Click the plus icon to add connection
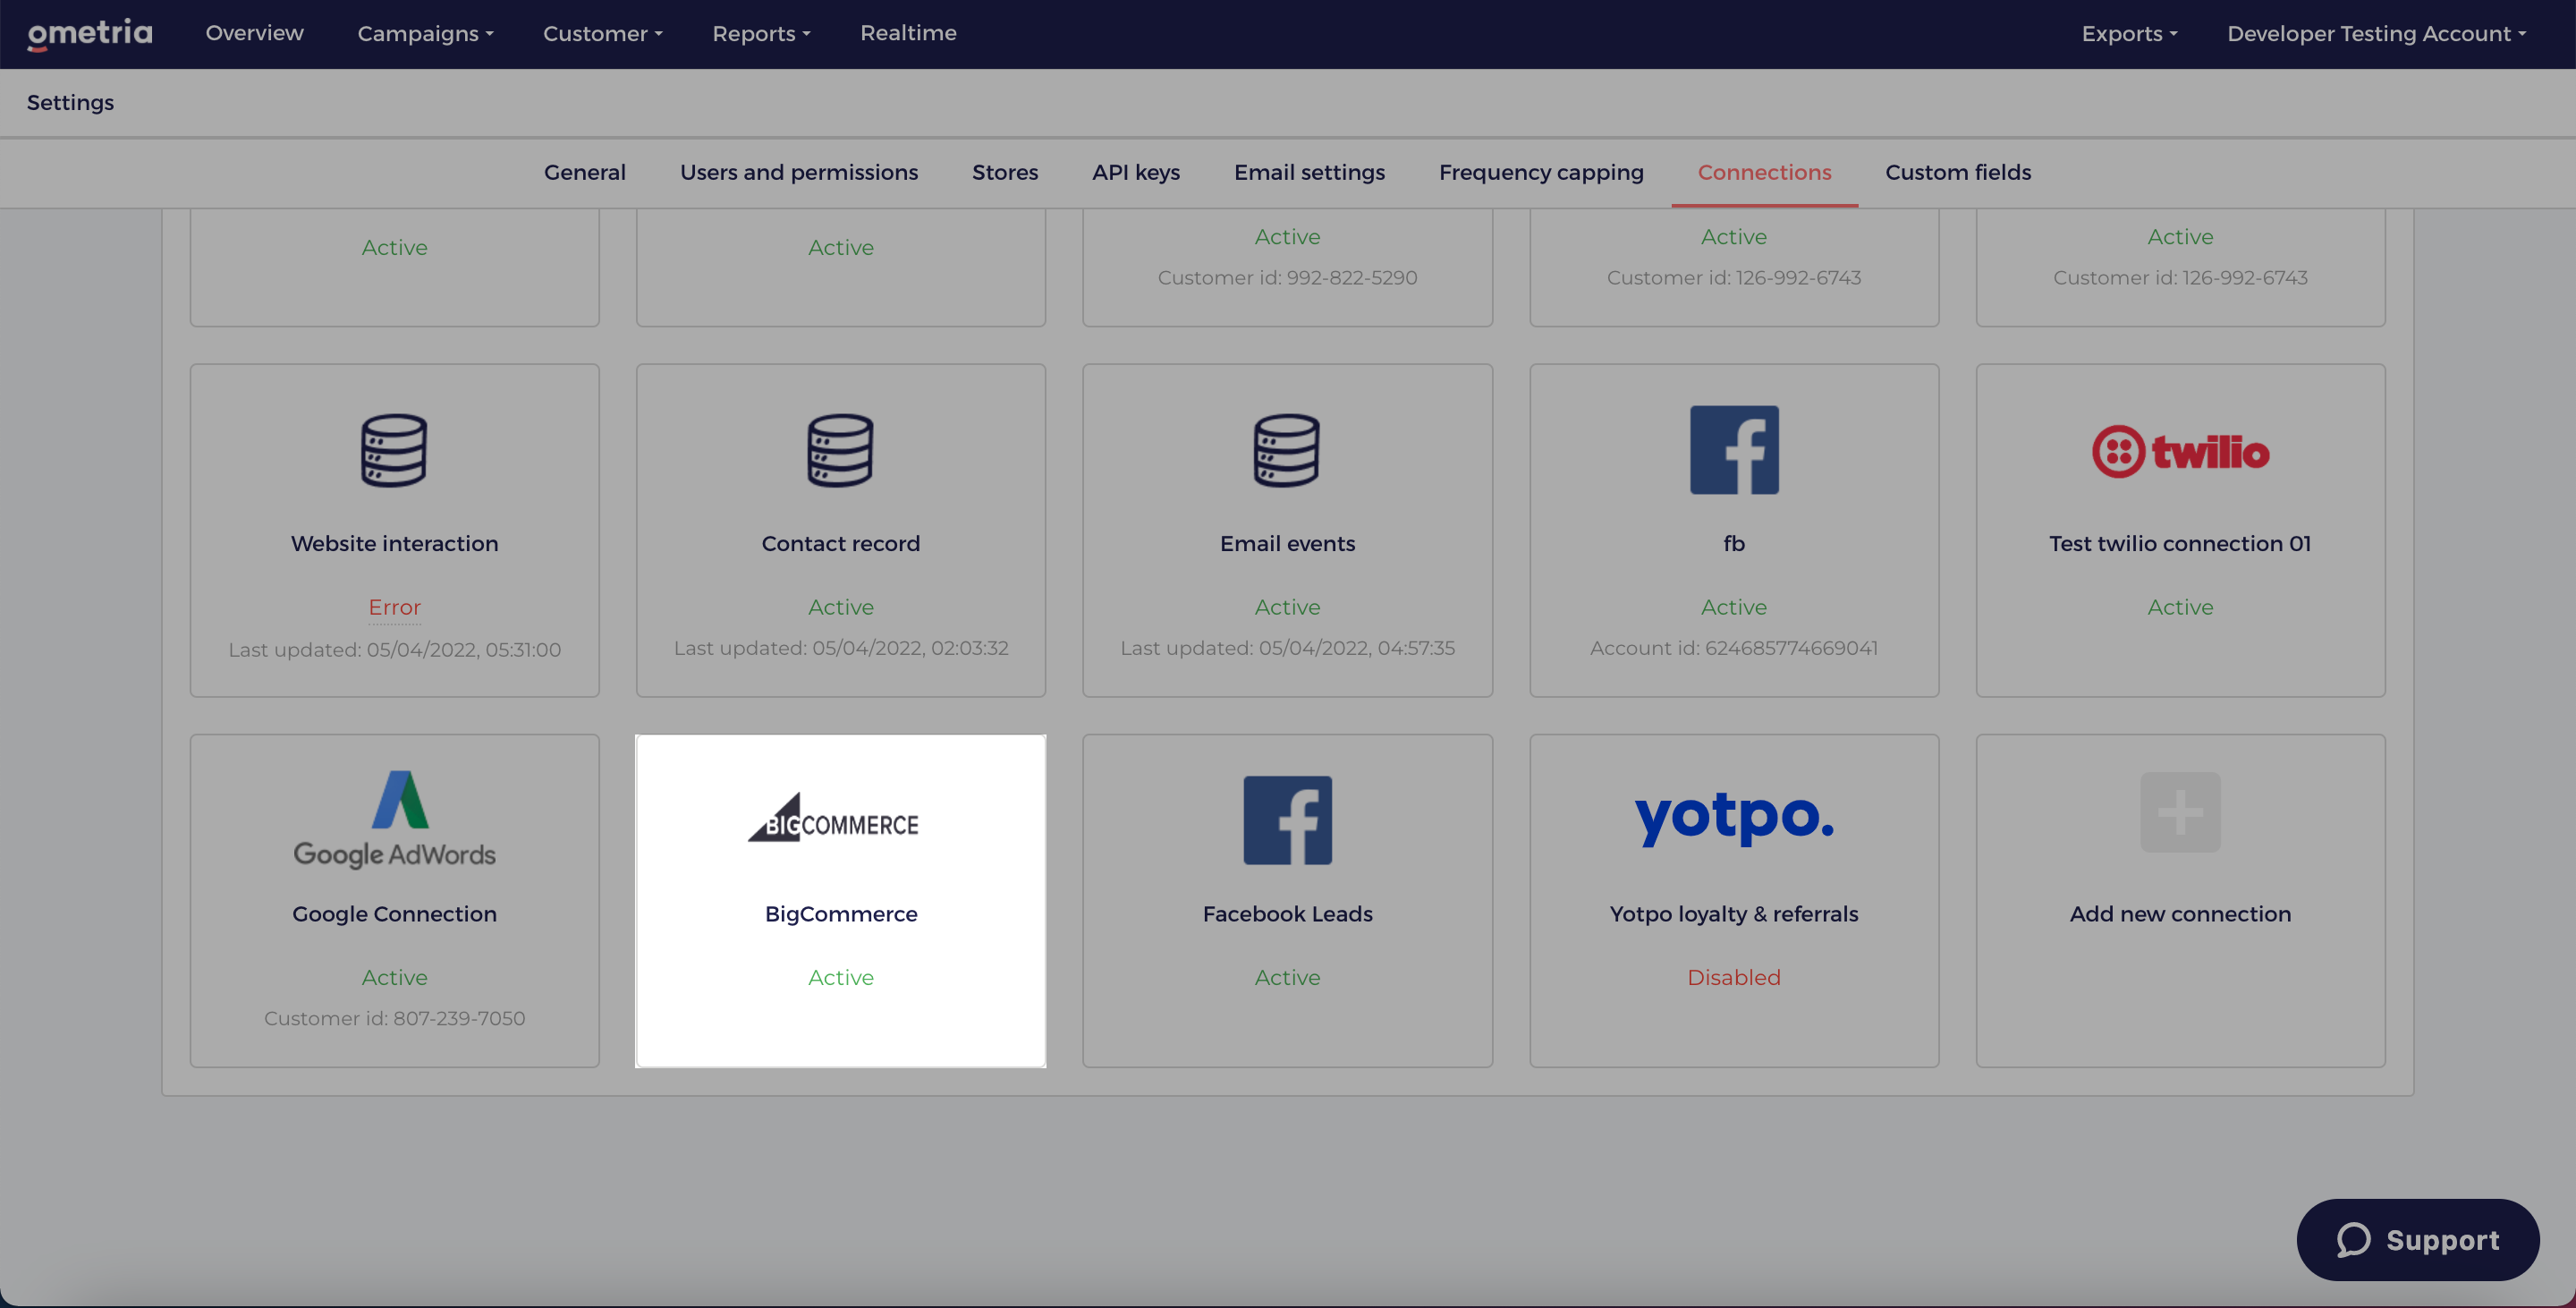Viewport: 2576px width, 1308px height. tap(2180, 812)
